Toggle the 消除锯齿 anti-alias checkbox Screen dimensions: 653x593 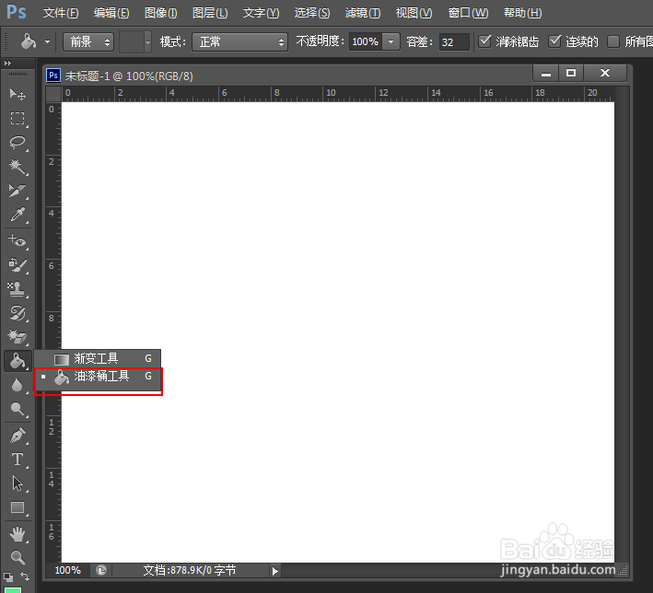point(484,41)
